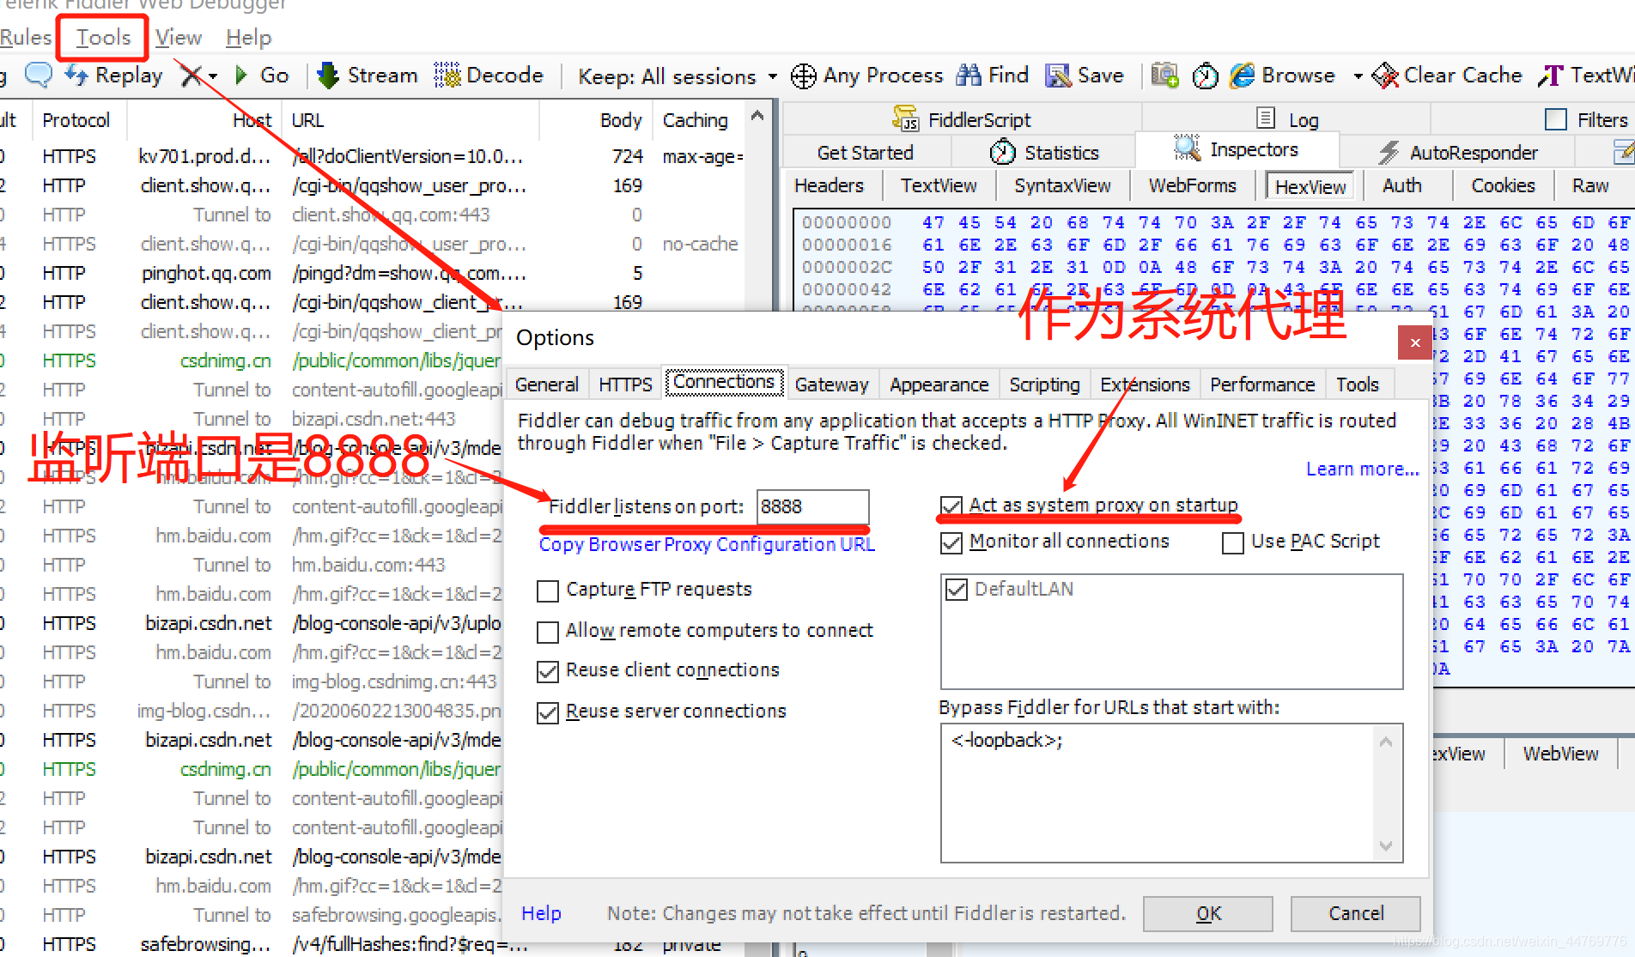This screenshot has height=957, width=1635.
Task: Click the Fiddler listens on port field
Action: (x=812, y=506)
